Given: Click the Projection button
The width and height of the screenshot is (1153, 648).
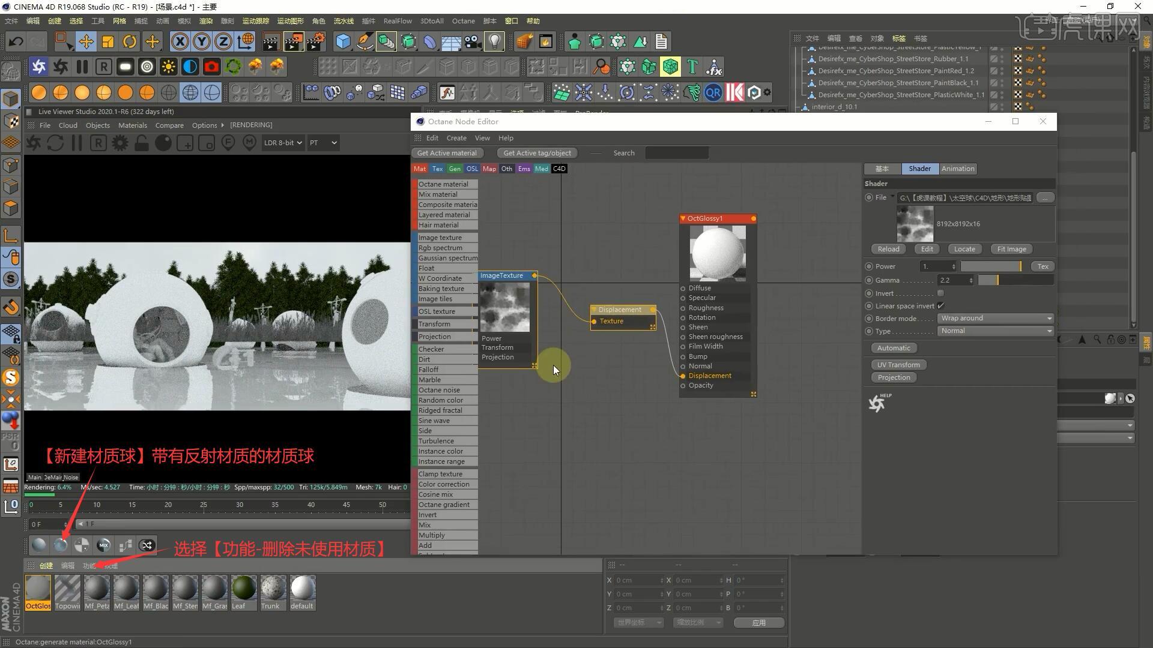Looking at the screenshot, I should pyautogui.click(x=894, y=377).
